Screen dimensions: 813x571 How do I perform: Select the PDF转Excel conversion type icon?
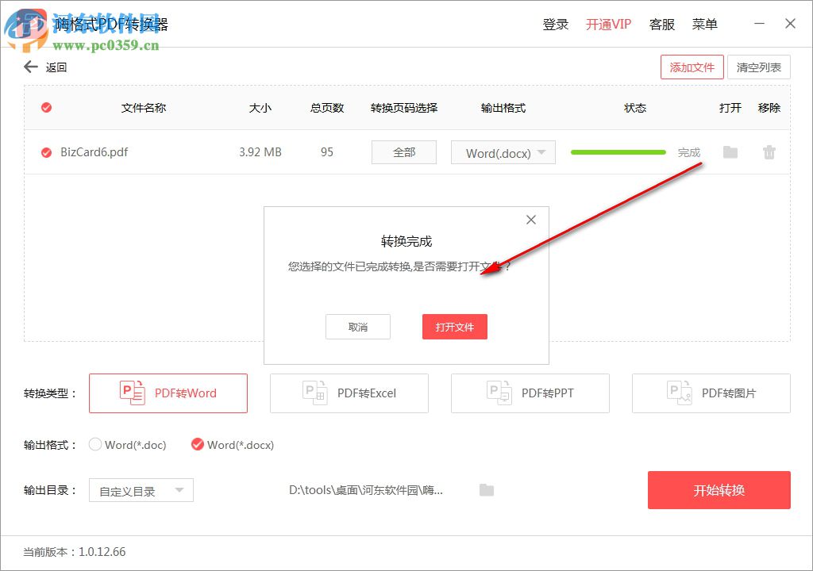pos(314,393)
